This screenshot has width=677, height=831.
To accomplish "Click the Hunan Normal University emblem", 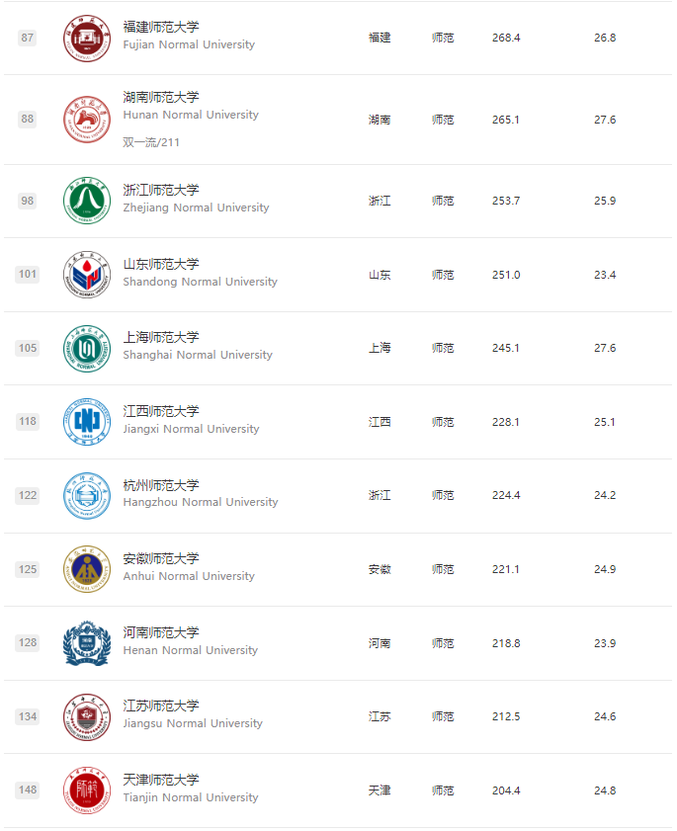I will [x=83, y=119].
